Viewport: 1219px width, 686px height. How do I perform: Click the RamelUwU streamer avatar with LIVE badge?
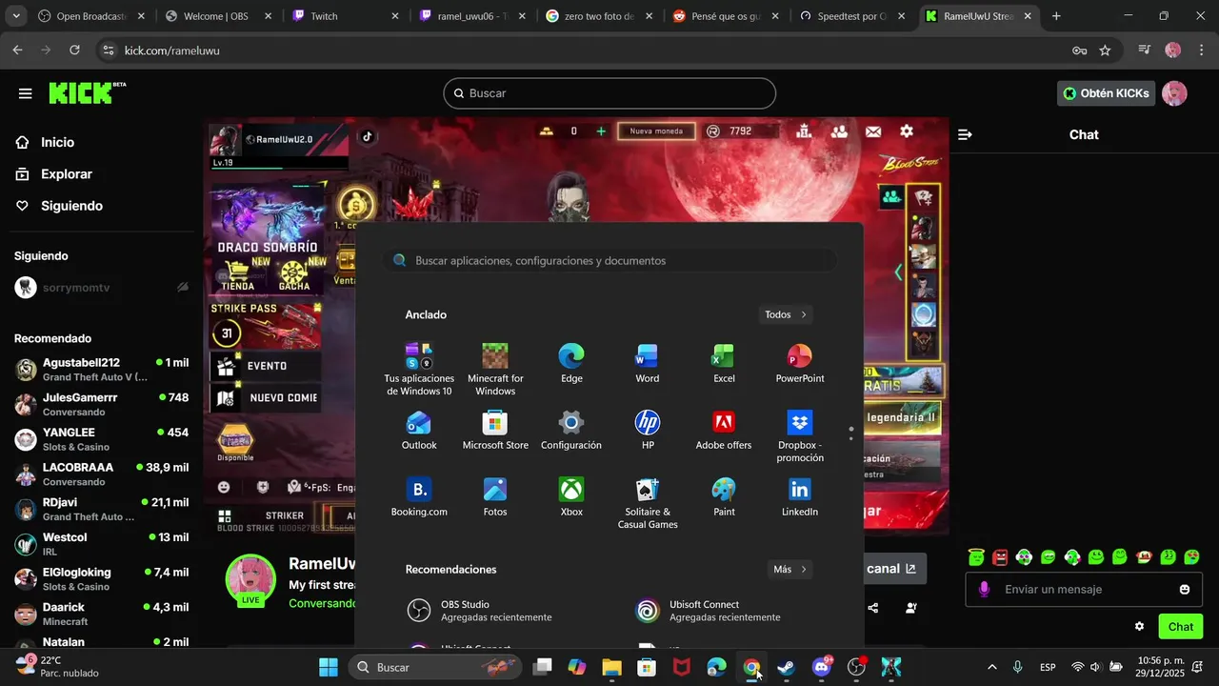coord(250,578)
